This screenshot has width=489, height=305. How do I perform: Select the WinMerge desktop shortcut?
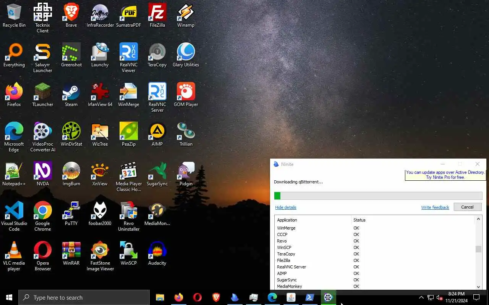[129, 95]
